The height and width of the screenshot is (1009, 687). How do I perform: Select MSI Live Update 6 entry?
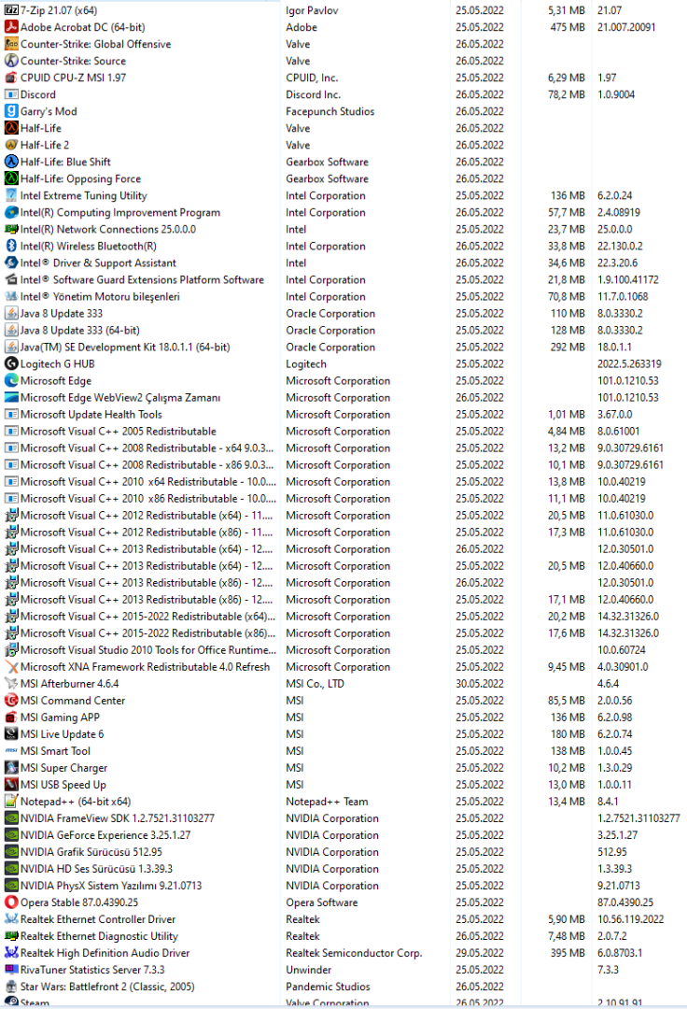click(63, 734)
